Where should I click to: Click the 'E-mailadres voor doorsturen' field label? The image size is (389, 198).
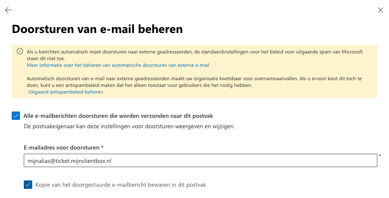[x=61, y=147]
